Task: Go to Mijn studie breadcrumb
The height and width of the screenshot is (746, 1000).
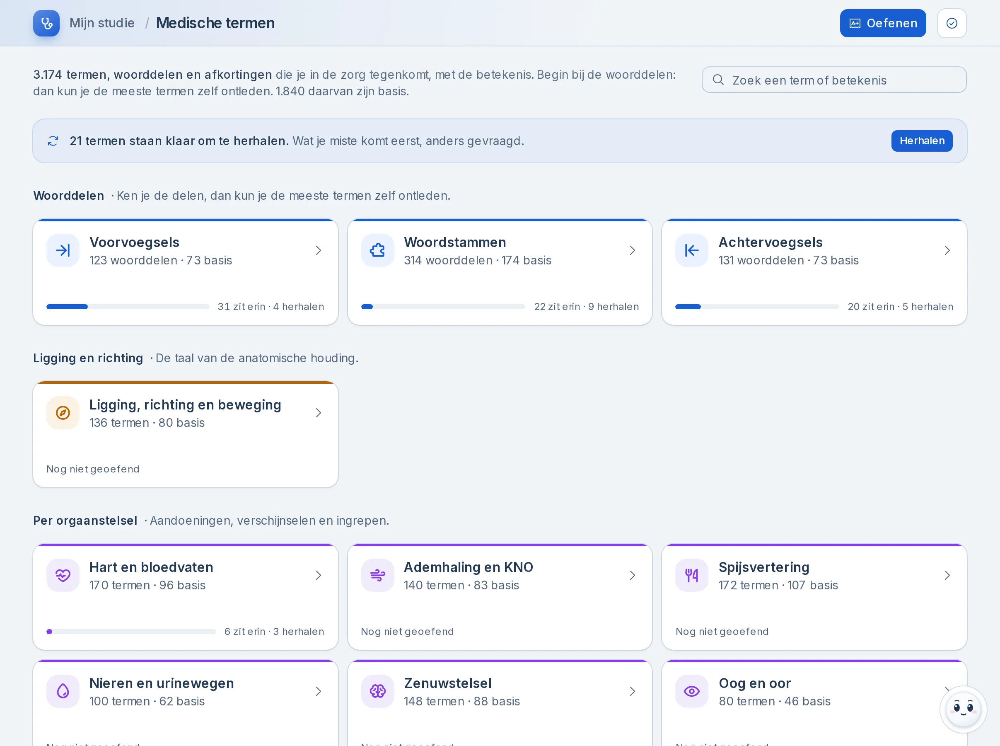Action: point(102,23)
